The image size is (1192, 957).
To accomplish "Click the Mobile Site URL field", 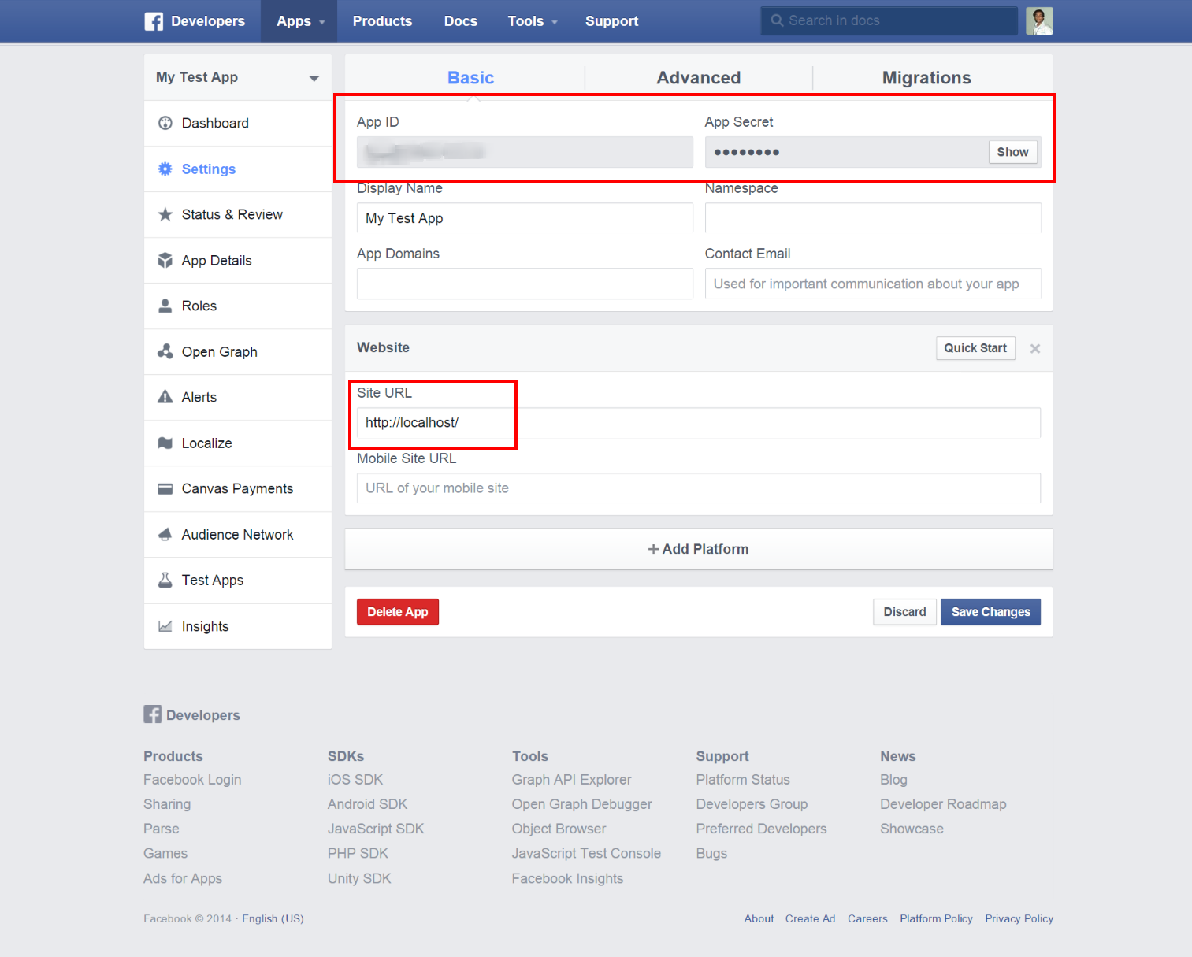I will 699,488.
